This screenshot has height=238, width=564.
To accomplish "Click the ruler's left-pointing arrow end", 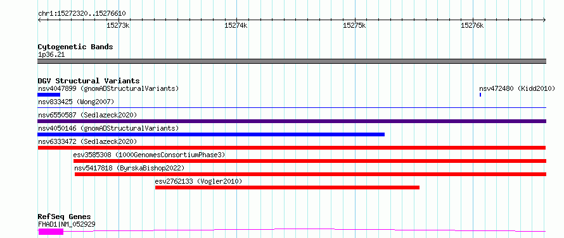I will click(x=39, y=20).
